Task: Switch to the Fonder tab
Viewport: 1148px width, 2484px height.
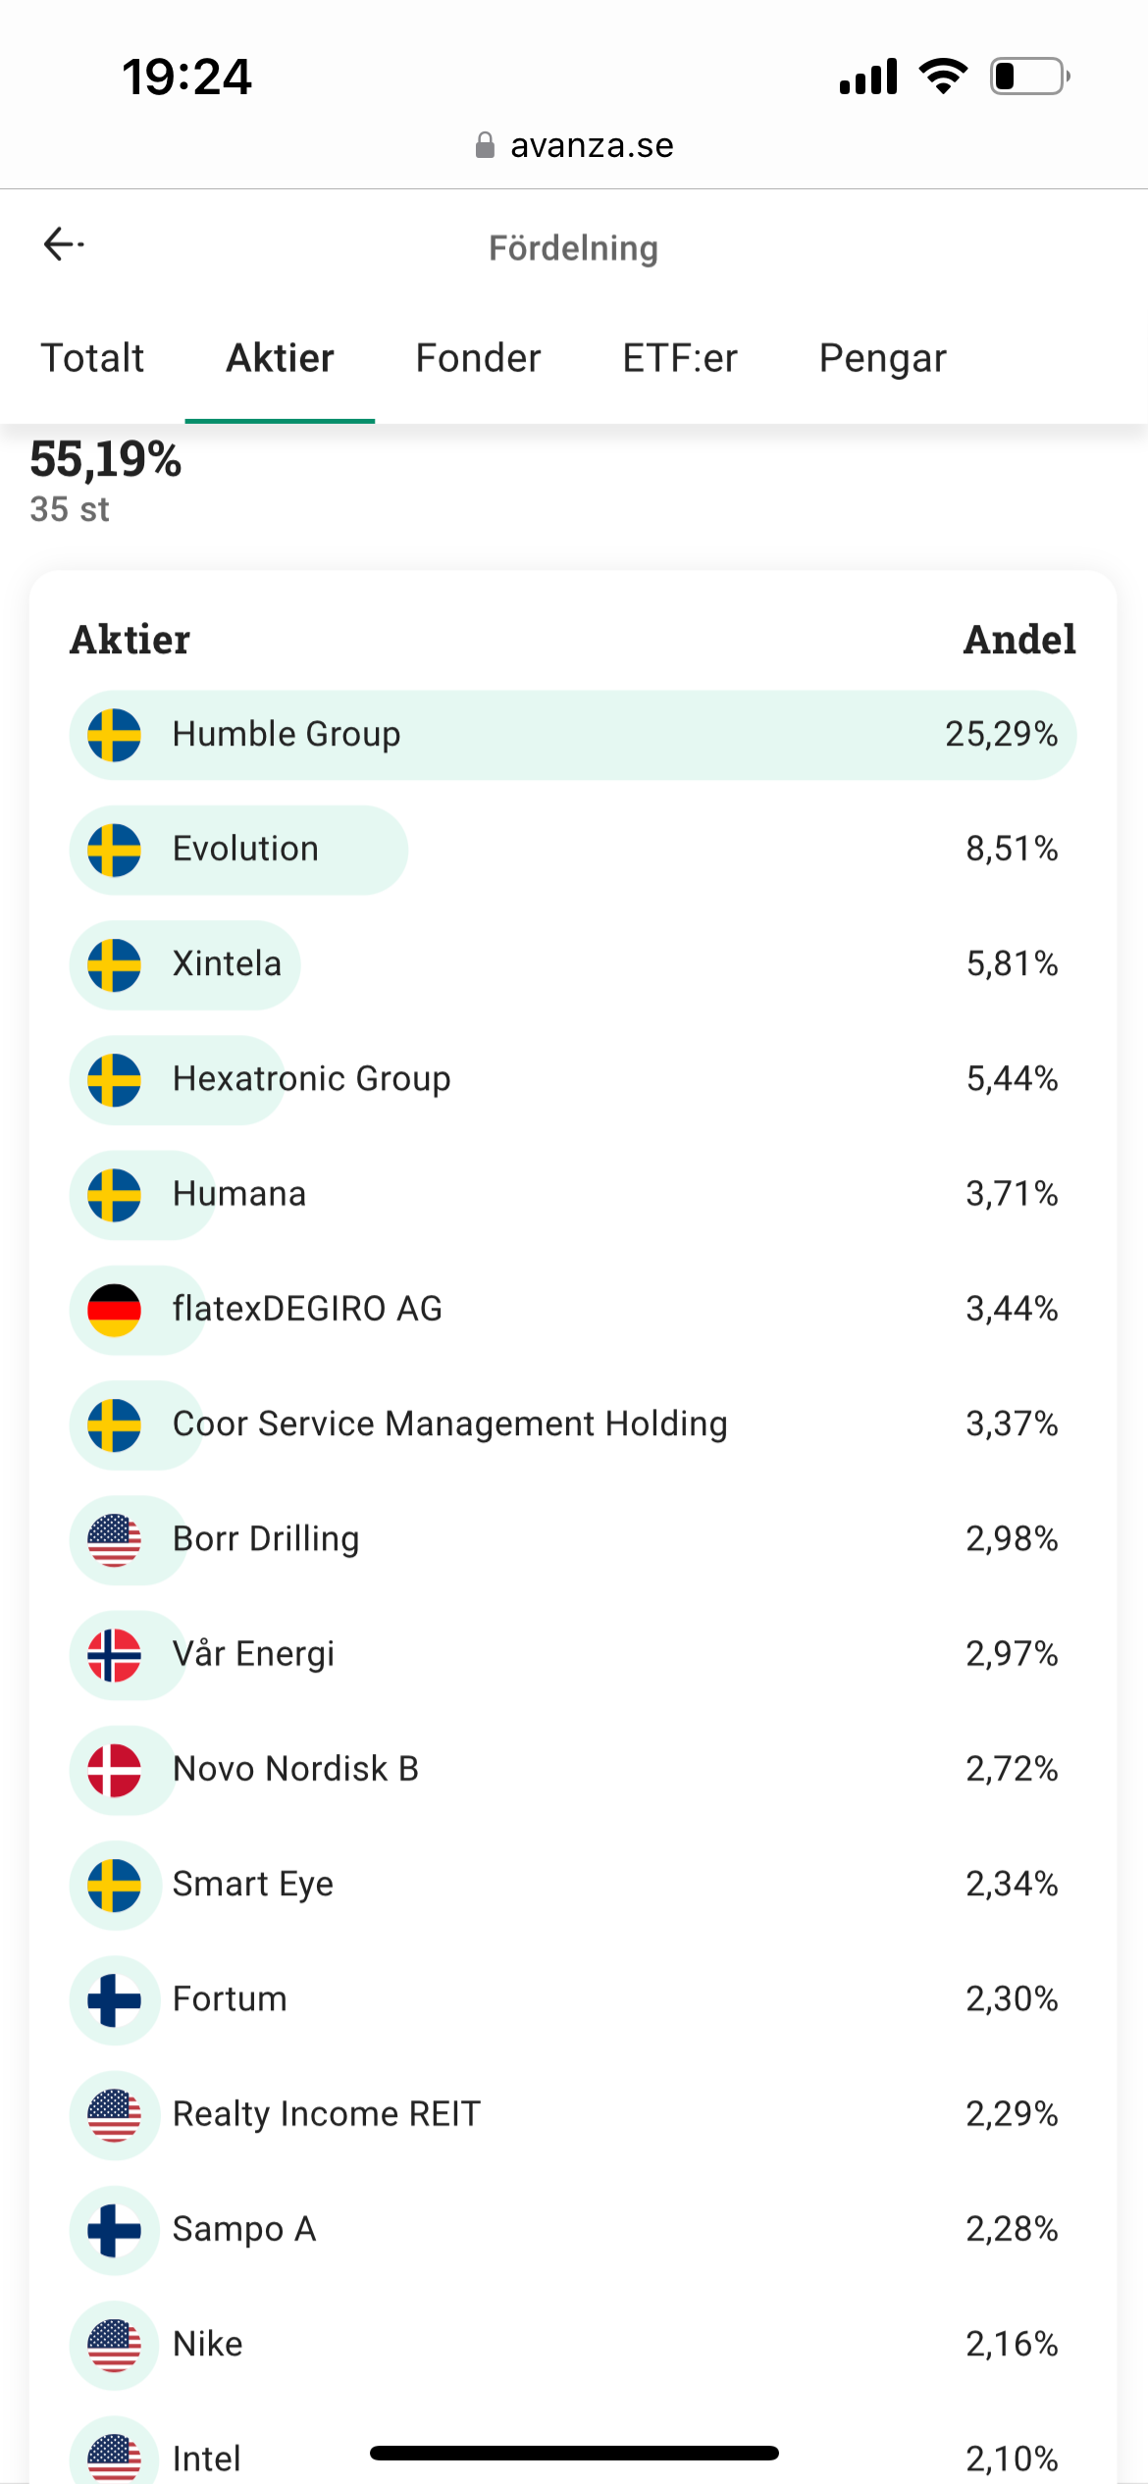Action: 478,358
